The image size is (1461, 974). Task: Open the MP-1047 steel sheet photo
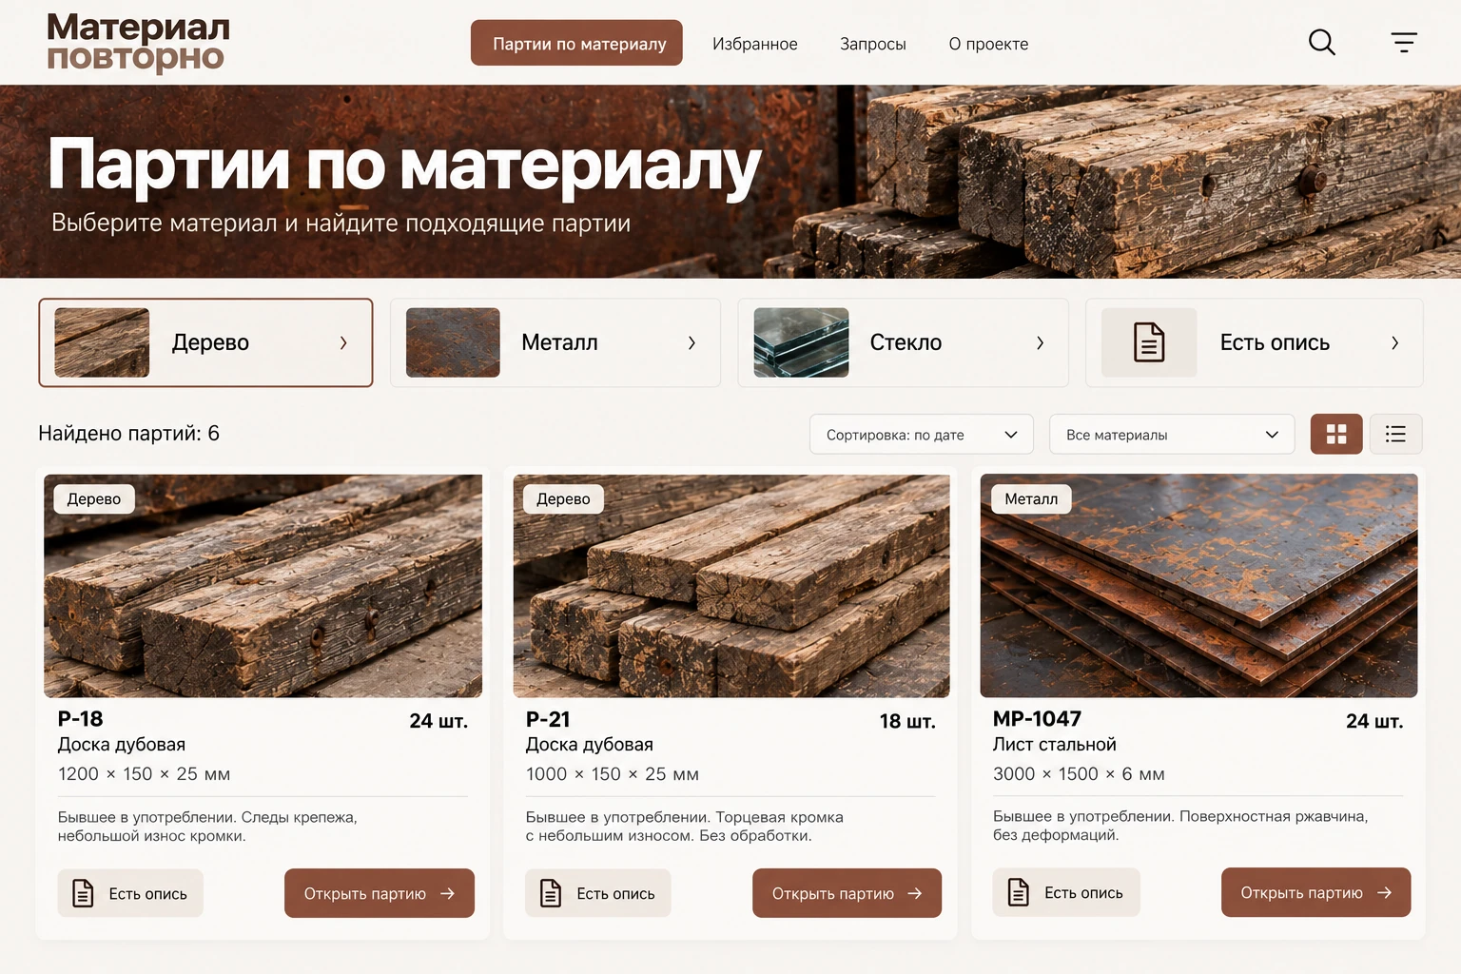pos(1198,586)
